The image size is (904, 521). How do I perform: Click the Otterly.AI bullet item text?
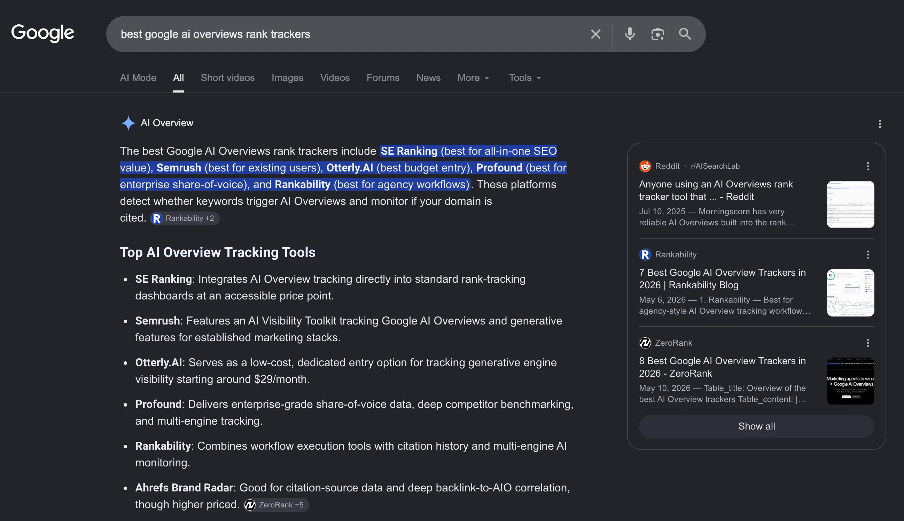pyautogui.click(x=346, y=371)
